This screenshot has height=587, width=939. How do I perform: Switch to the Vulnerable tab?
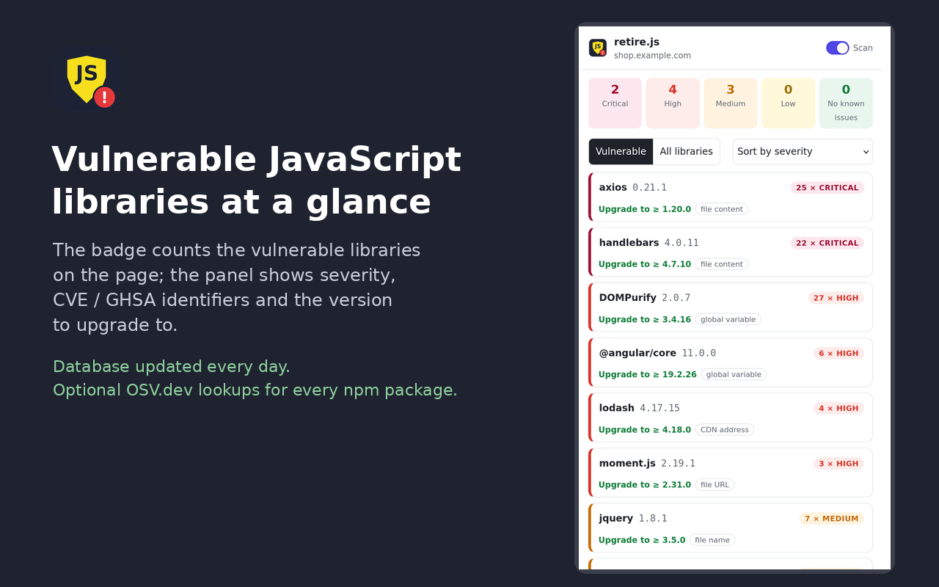(x=621, y=152)
